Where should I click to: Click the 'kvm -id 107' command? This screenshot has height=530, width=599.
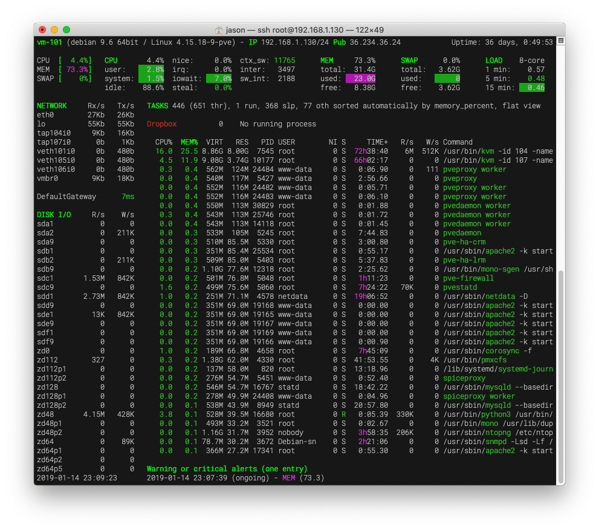coord(498,160)
